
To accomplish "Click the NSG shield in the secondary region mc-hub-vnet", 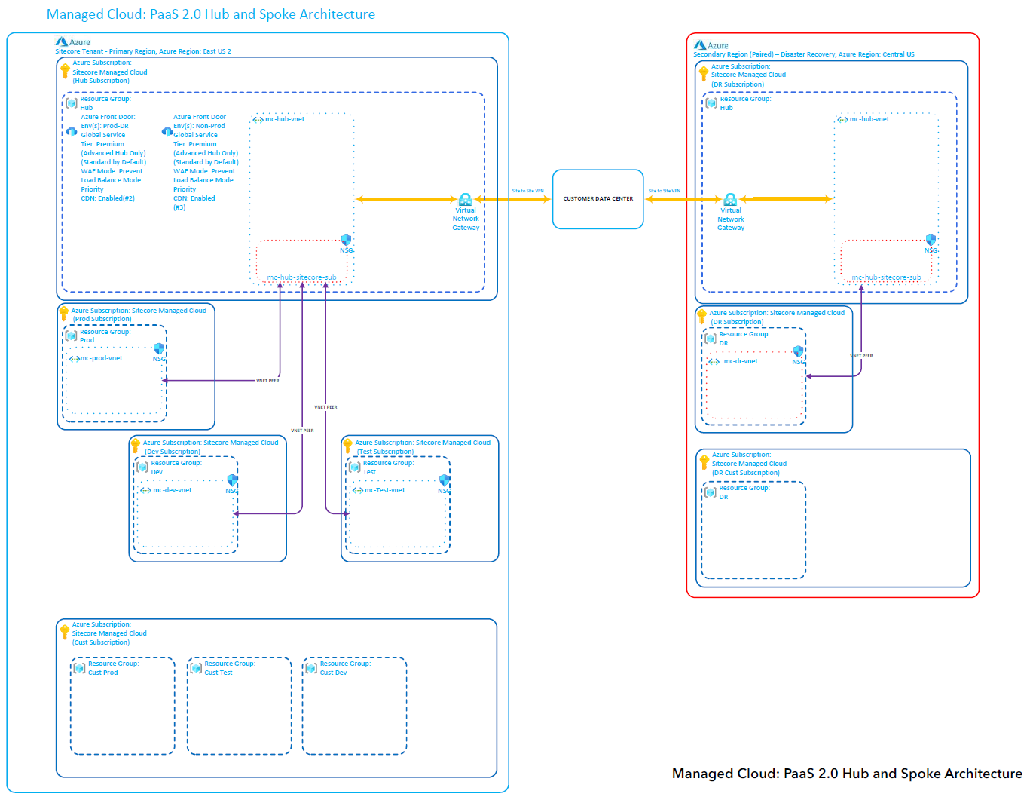I will (x=931, y=240).
